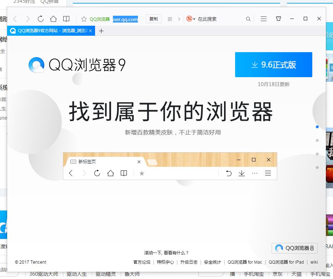Image resolution: width=333 pixels, height=279 pixels.
Task: Click the three-dots icon in the preview
Action: click(255, 173)
